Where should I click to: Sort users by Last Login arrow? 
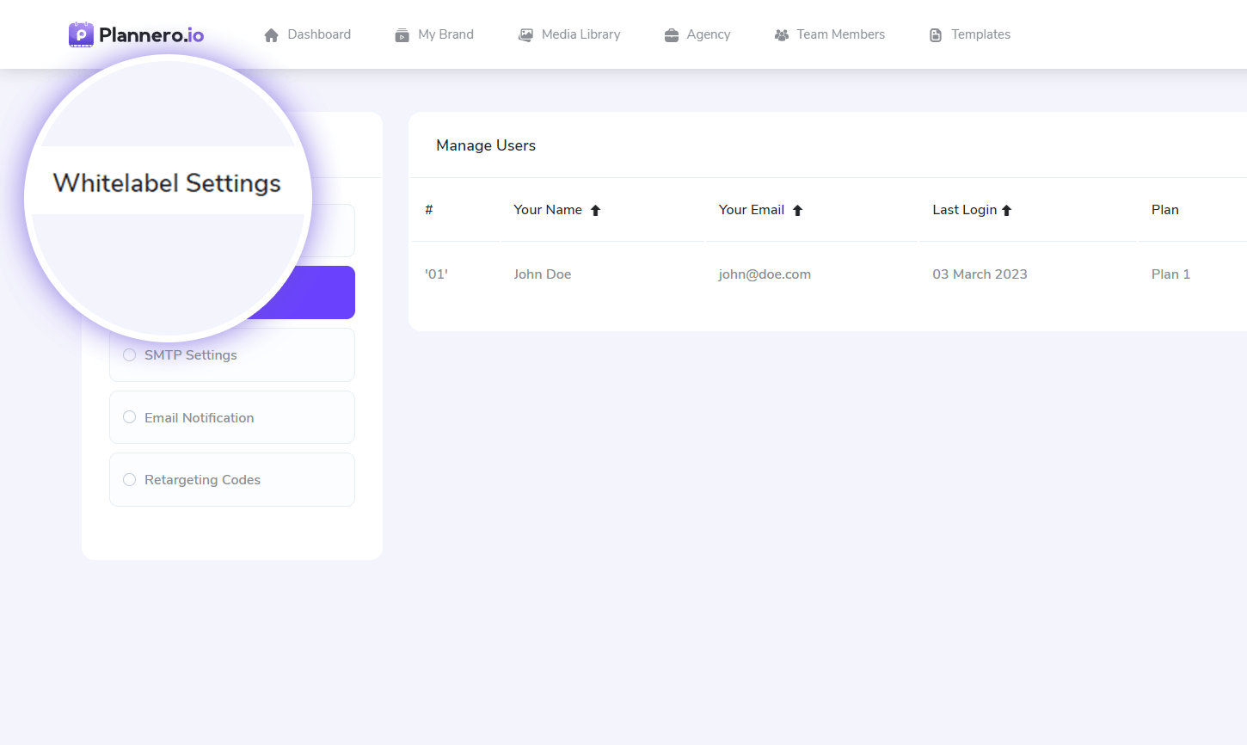(x=1006, y=211)
